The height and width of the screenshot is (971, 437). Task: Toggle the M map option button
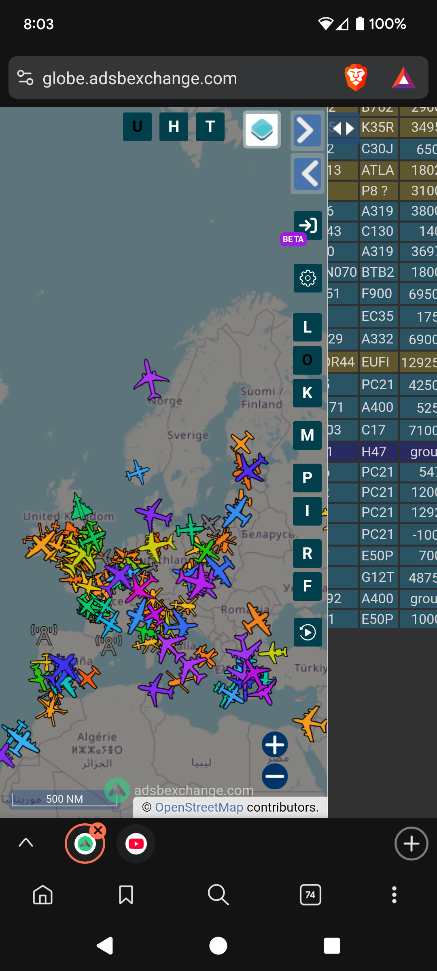click(308, 435)
